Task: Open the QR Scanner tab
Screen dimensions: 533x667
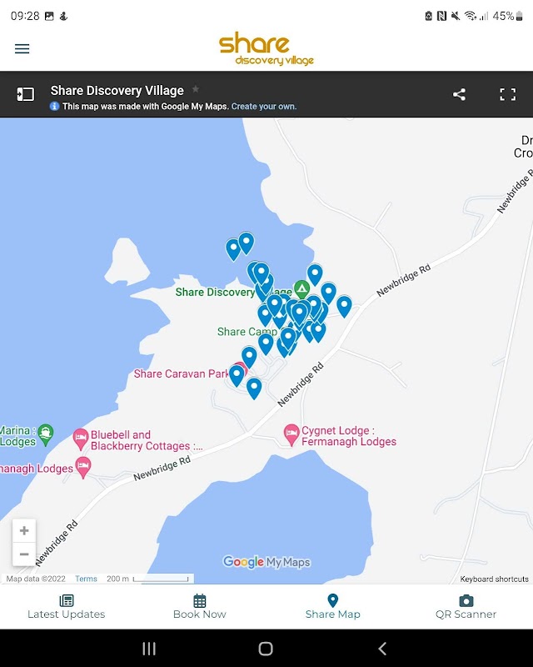Action: pyautogui.click(x=466, y=606)
